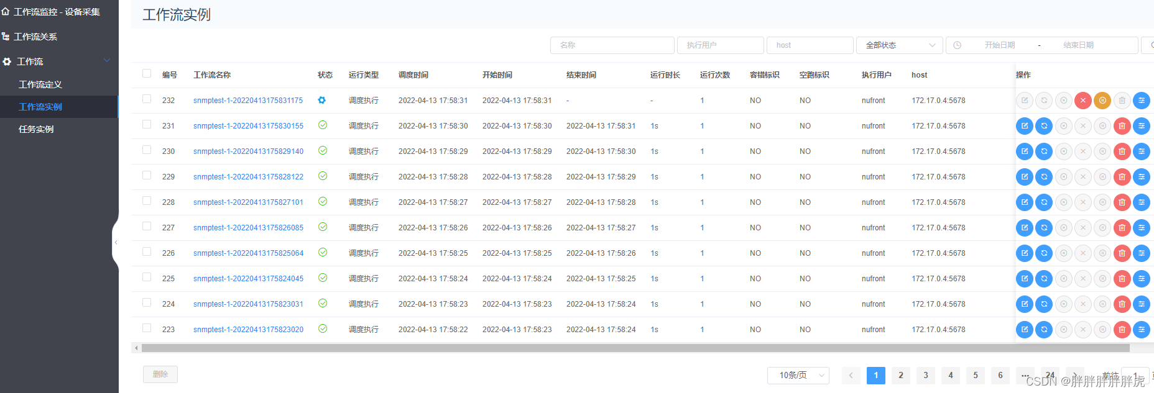Delete instance 227 with the trash icon

(1122, 228)
